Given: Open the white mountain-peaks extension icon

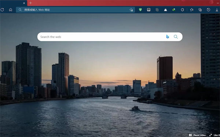Looking at the screenshot, I should (166, 10).
